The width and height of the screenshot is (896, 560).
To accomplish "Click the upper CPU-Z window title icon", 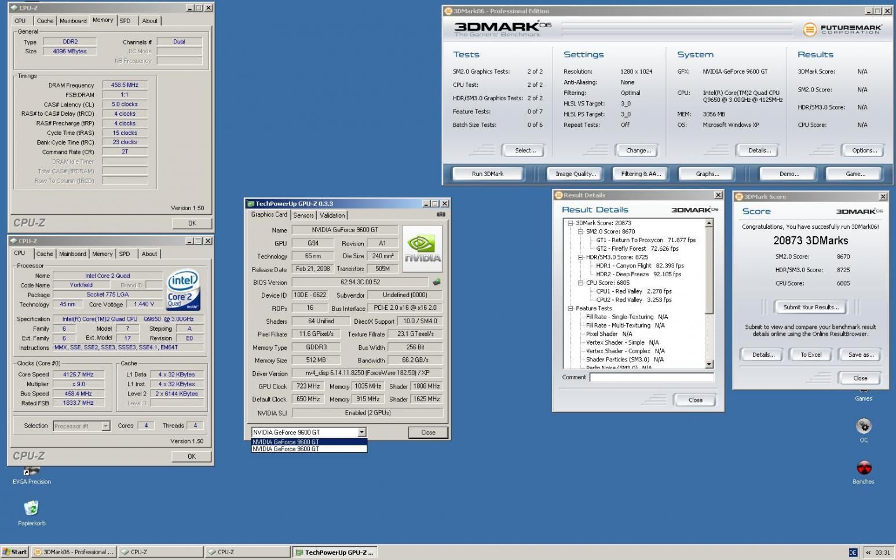I will click(x=14, y=8).
